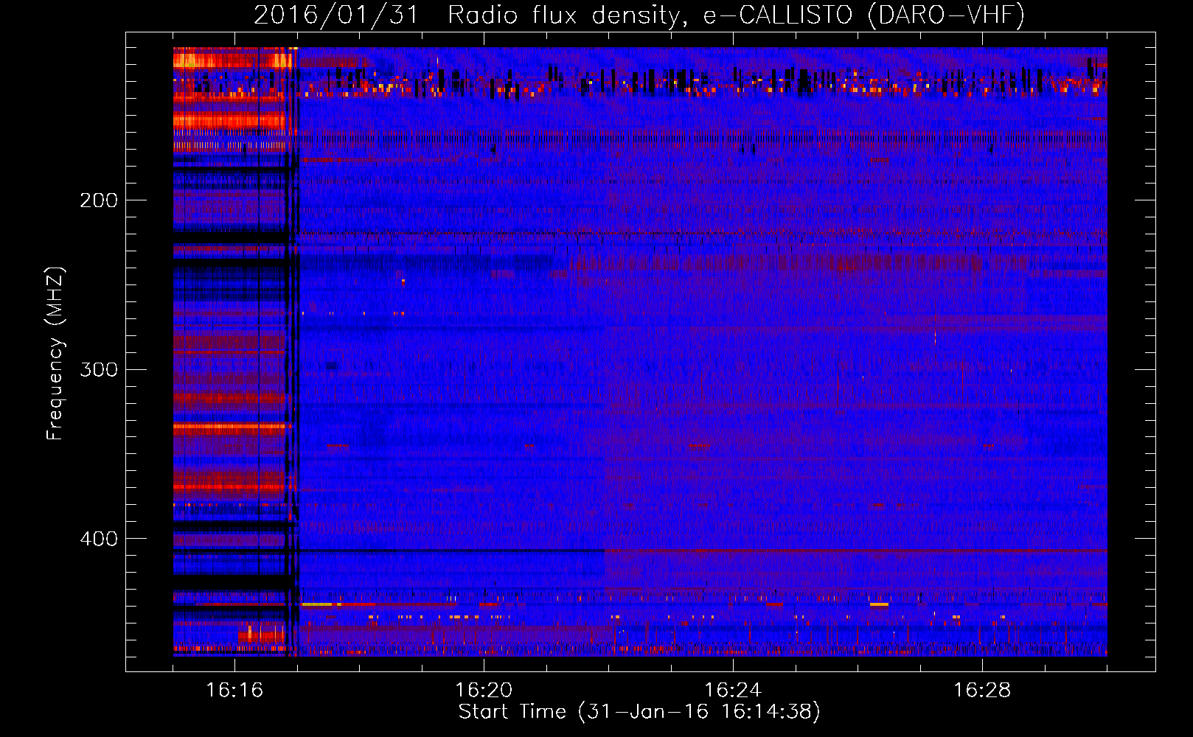Click the '16:24' time tick label
This screenshot has width=1193, height=737.
coord(733,690)
